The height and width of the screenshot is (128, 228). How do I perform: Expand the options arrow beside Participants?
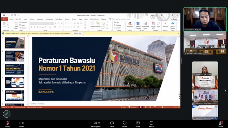104,123
